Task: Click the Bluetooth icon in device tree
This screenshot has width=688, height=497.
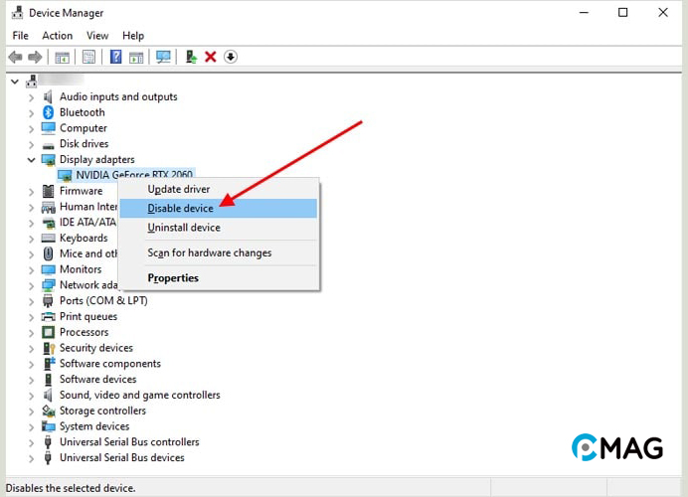Action: [48, 112]
